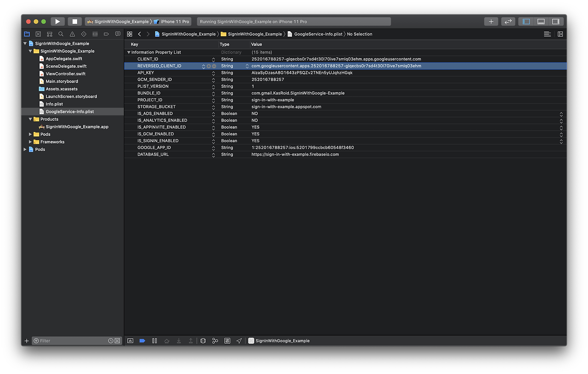Run the app with the Play button
The width and height of the screenshot is (588, 374).
(x=57, y=22)
